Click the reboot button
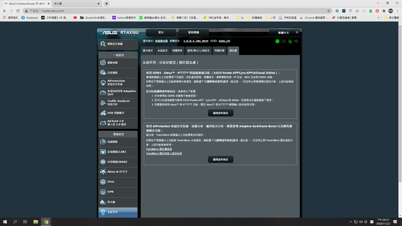The height and width of the screenshot is (226, 402). (x=193, y=32)
